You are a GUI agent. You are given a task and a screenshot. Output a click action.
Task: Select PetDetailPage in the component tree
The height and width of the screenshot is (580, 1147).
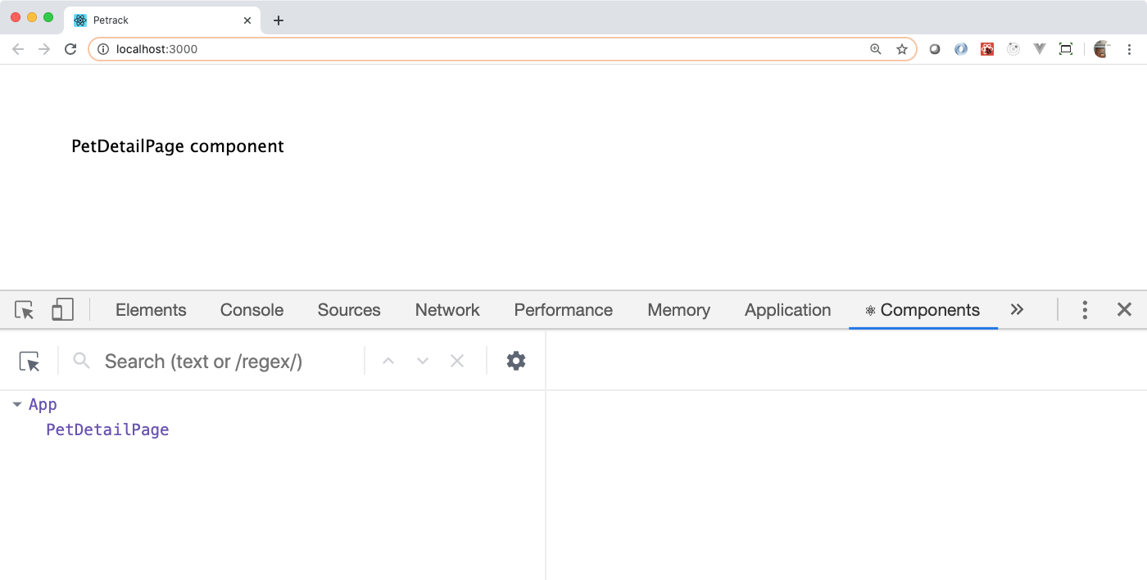[107, 430]
